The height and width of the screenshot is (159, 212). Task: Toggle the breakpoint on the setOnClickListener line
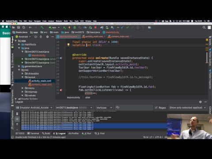61,90
